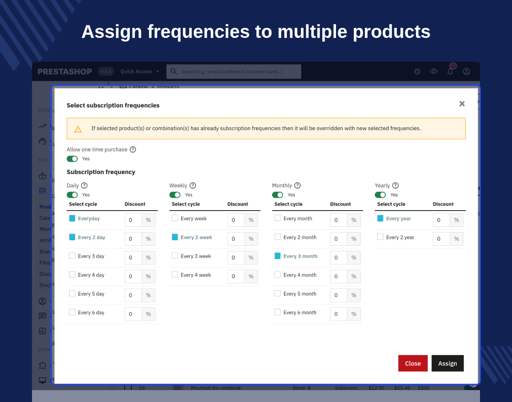Screen dimensions: 512x402
Task: Check the Every 3 week checkbox
Action: 175,256
